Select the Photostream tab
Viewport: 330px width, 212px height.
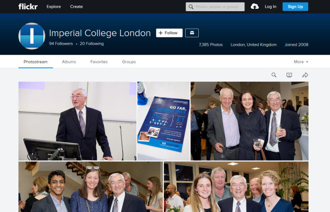35,62
